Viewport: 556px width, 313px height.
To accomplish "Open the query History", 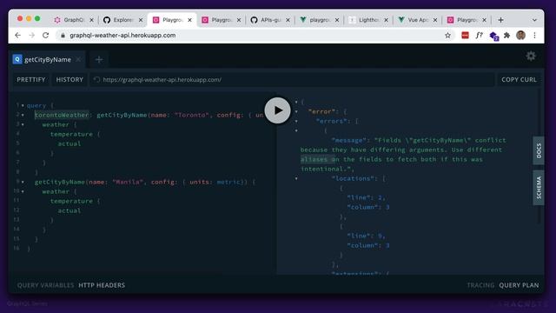I will coord(69,79).
